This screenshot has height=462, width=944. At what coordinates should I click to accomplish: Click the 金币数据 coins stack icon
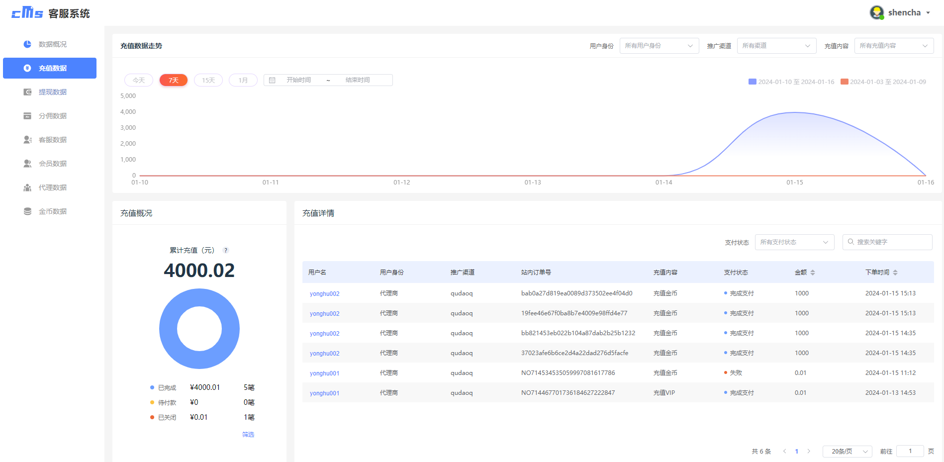27,211
